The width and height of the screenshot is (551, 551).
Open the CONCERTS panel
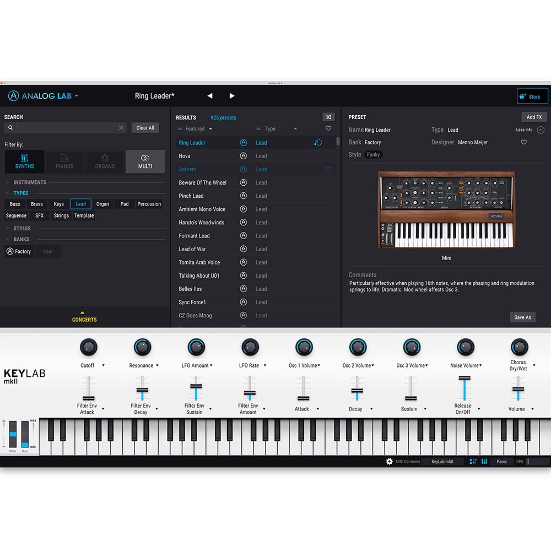click(x=84, y=319)
